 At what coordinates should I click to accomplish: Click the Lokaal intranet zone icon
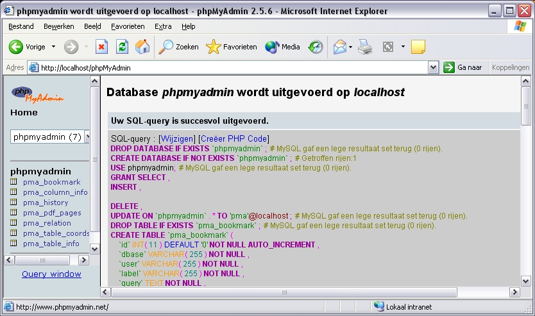(x=378, y=306)
